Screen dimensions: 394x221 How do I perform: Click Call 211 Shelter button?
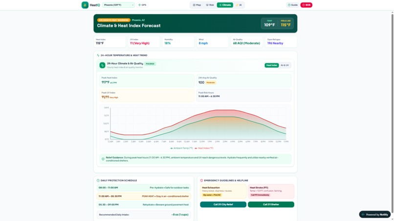point(271,204)
